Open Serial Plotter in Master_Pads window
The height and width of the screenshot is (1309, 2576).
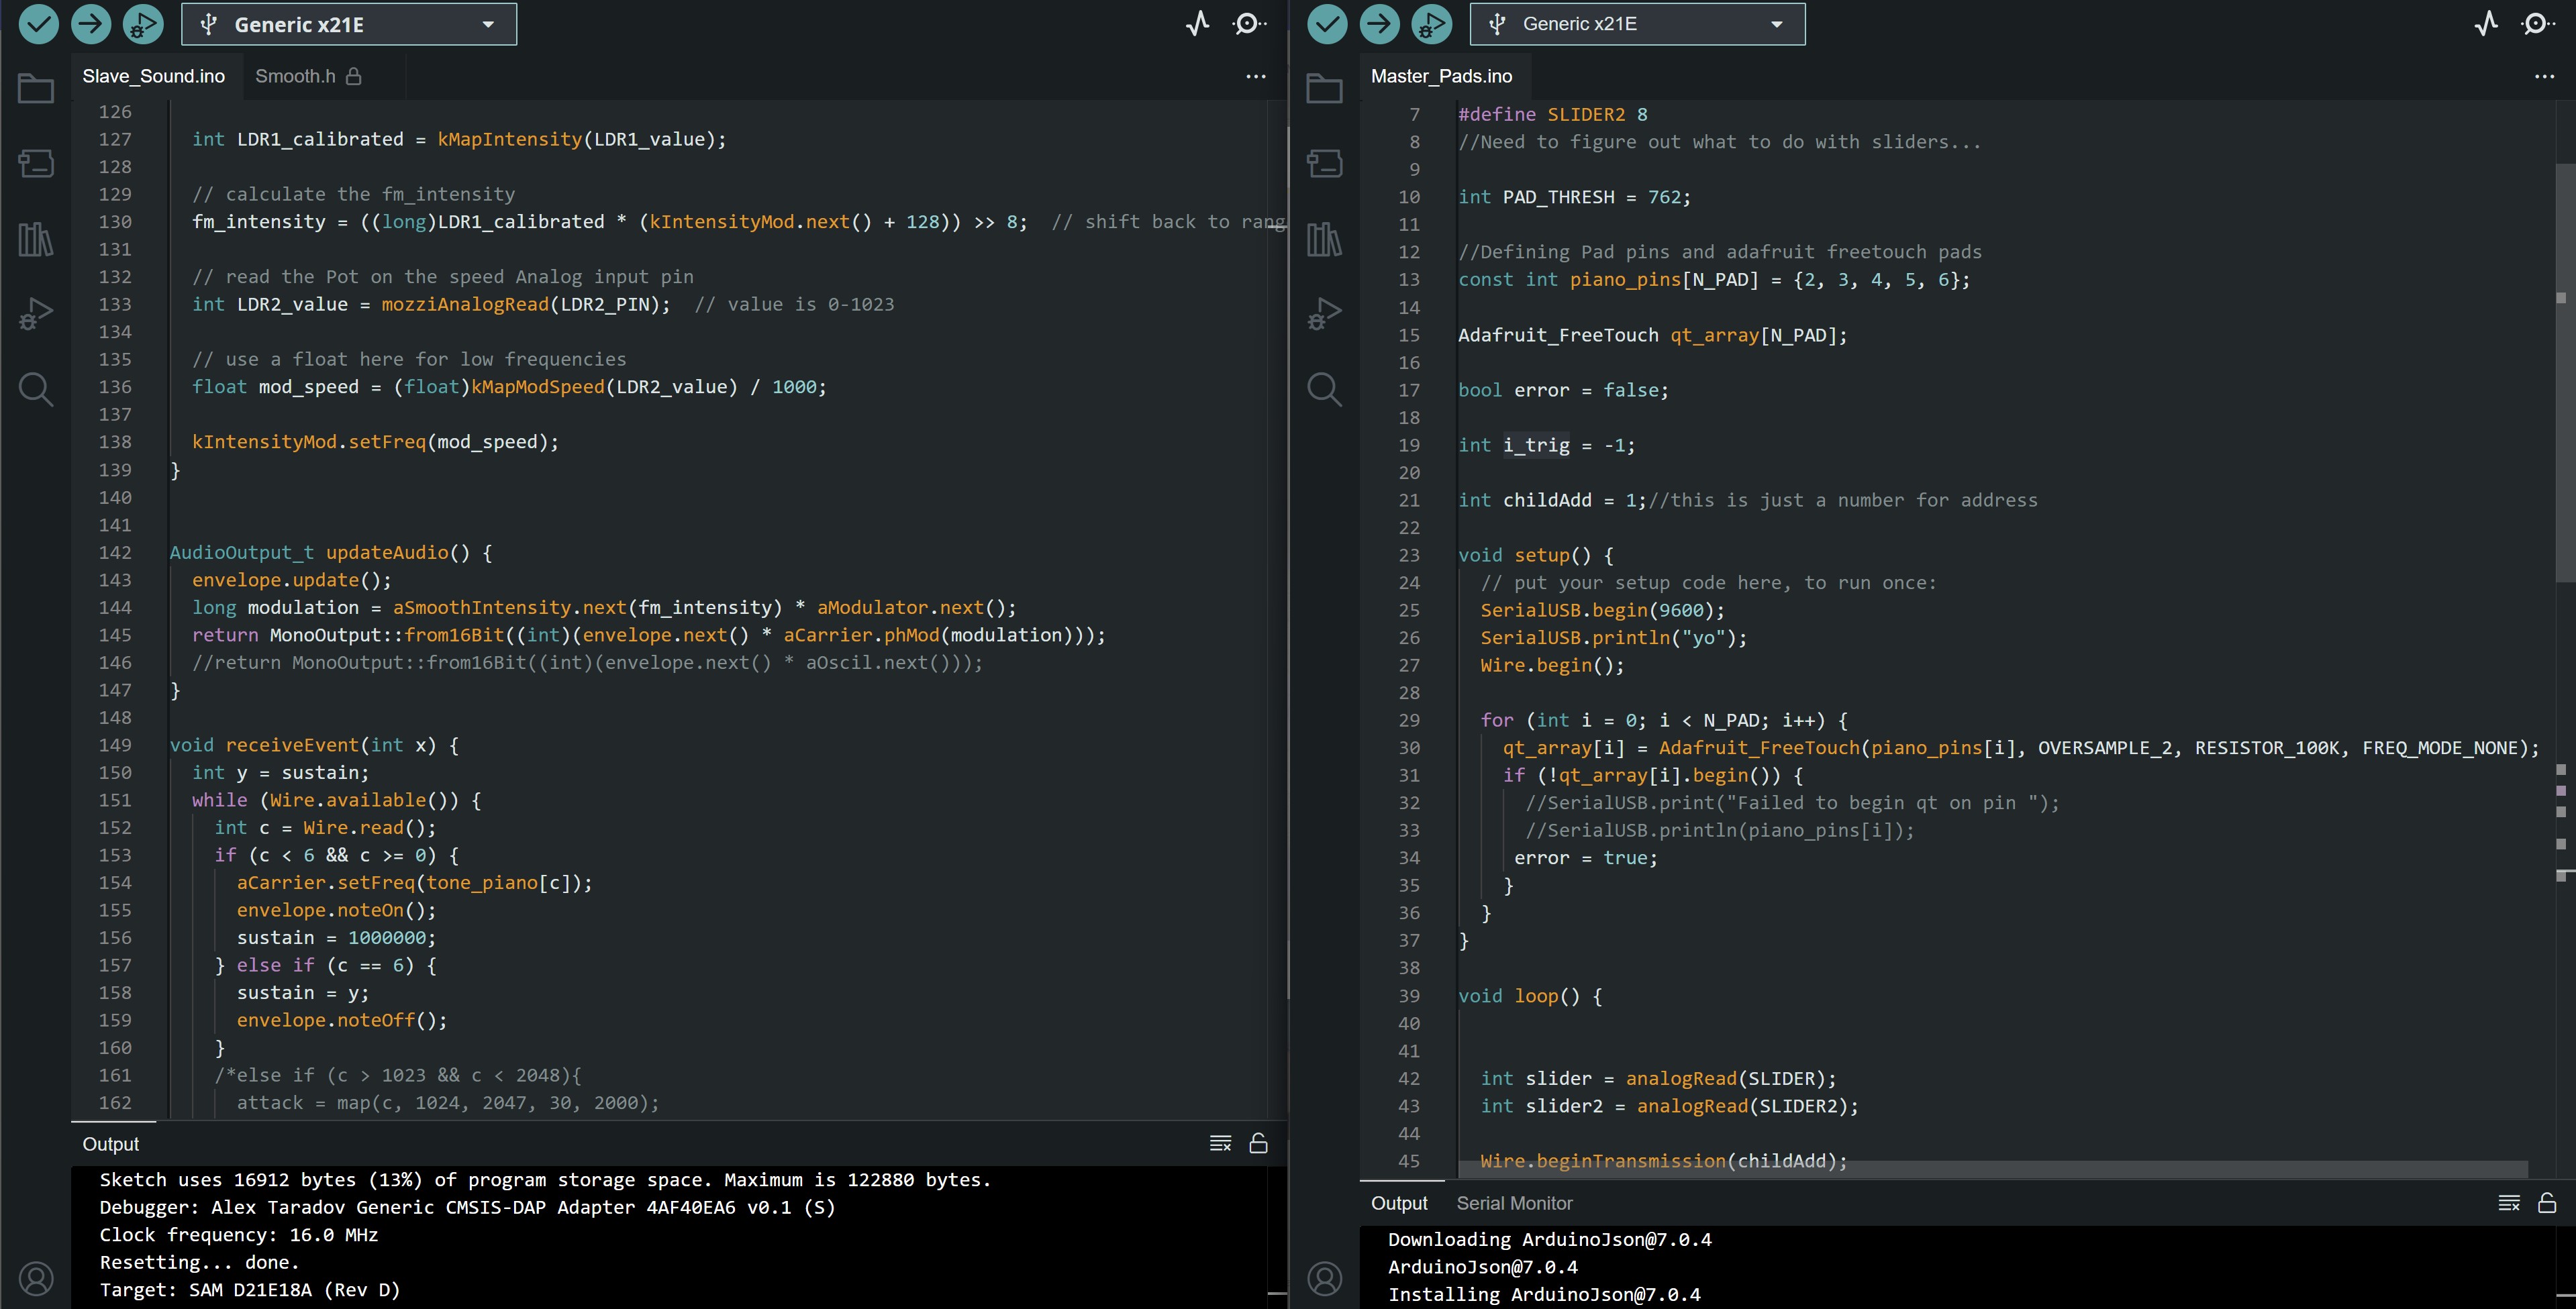[x=2486, y=24]
